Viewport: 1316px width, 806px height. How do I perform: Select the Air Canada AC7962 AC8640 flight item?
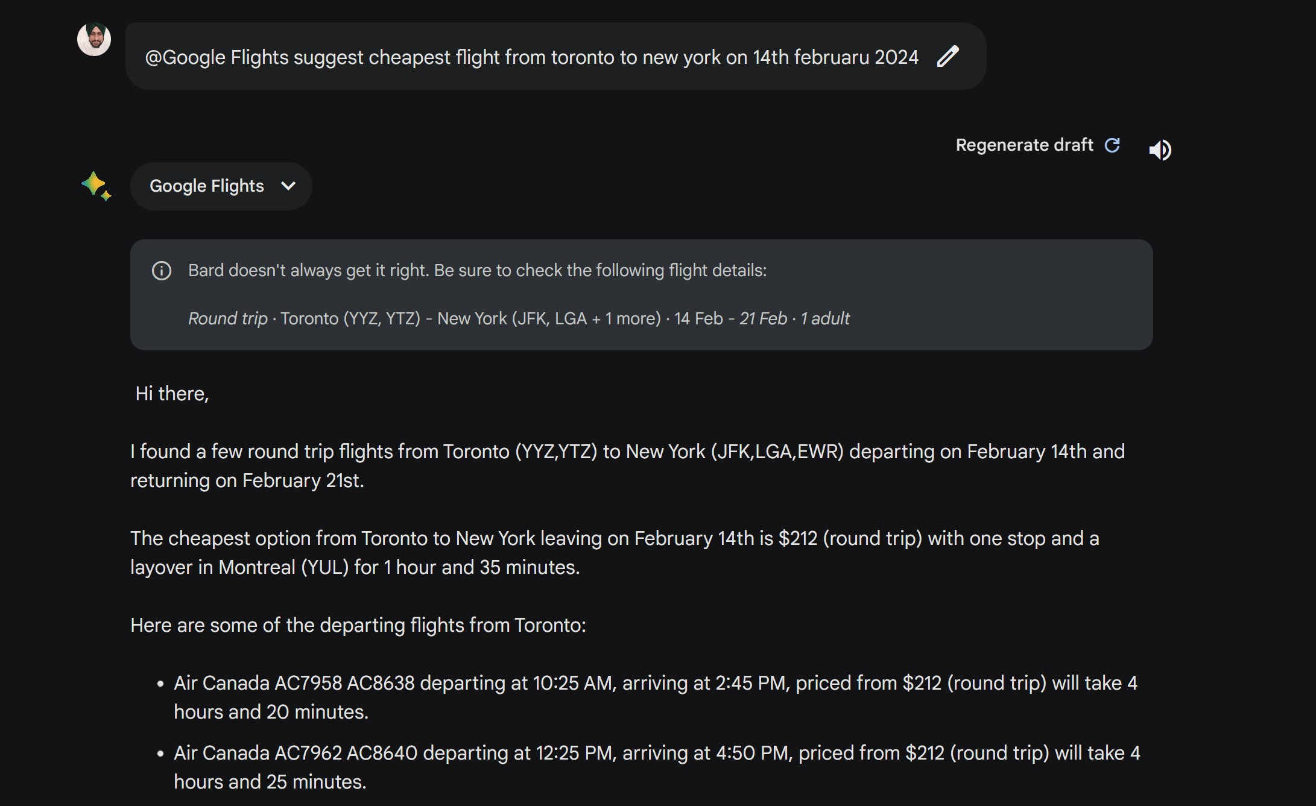click(656, 767)
